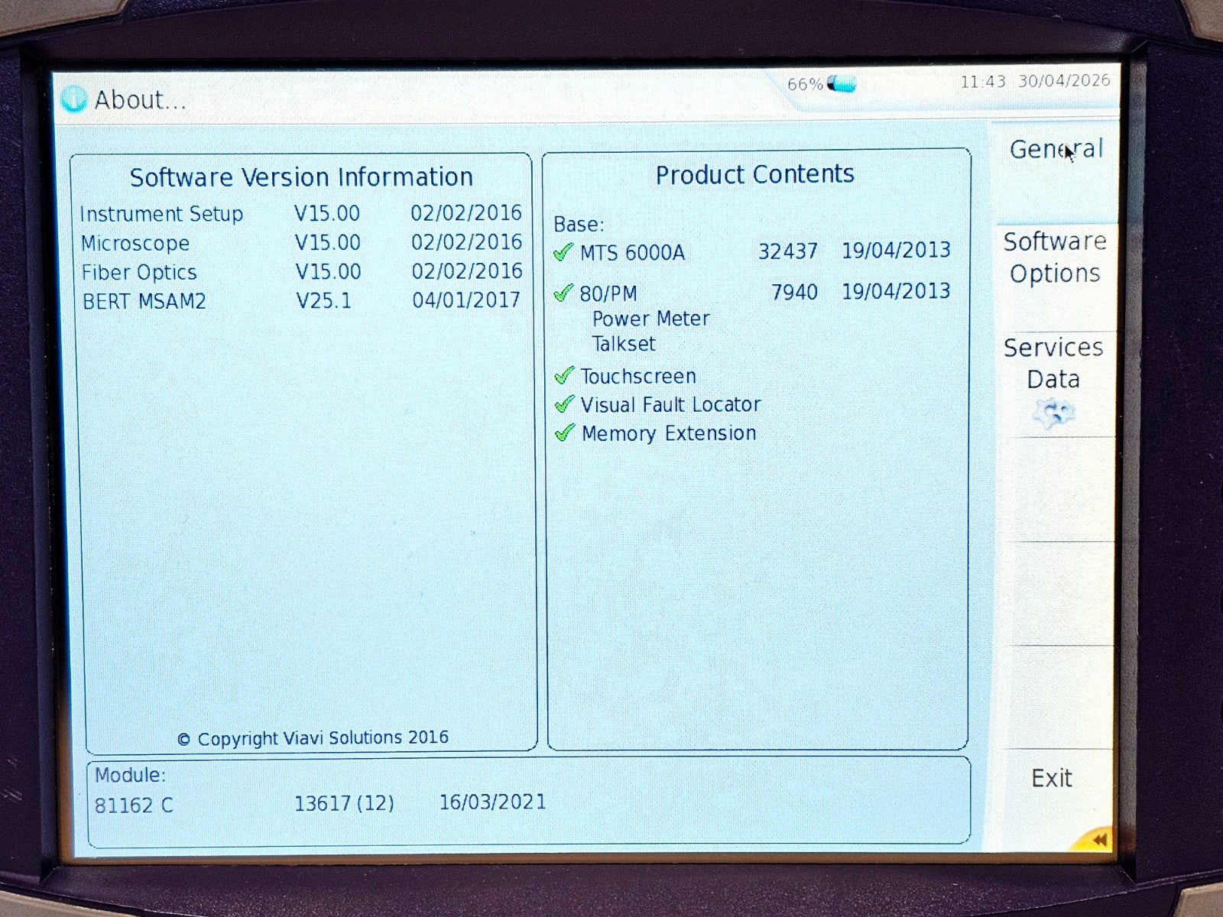1223x917 pixels.
Task: Click the About... title text
Action: (x=141, y=99)
